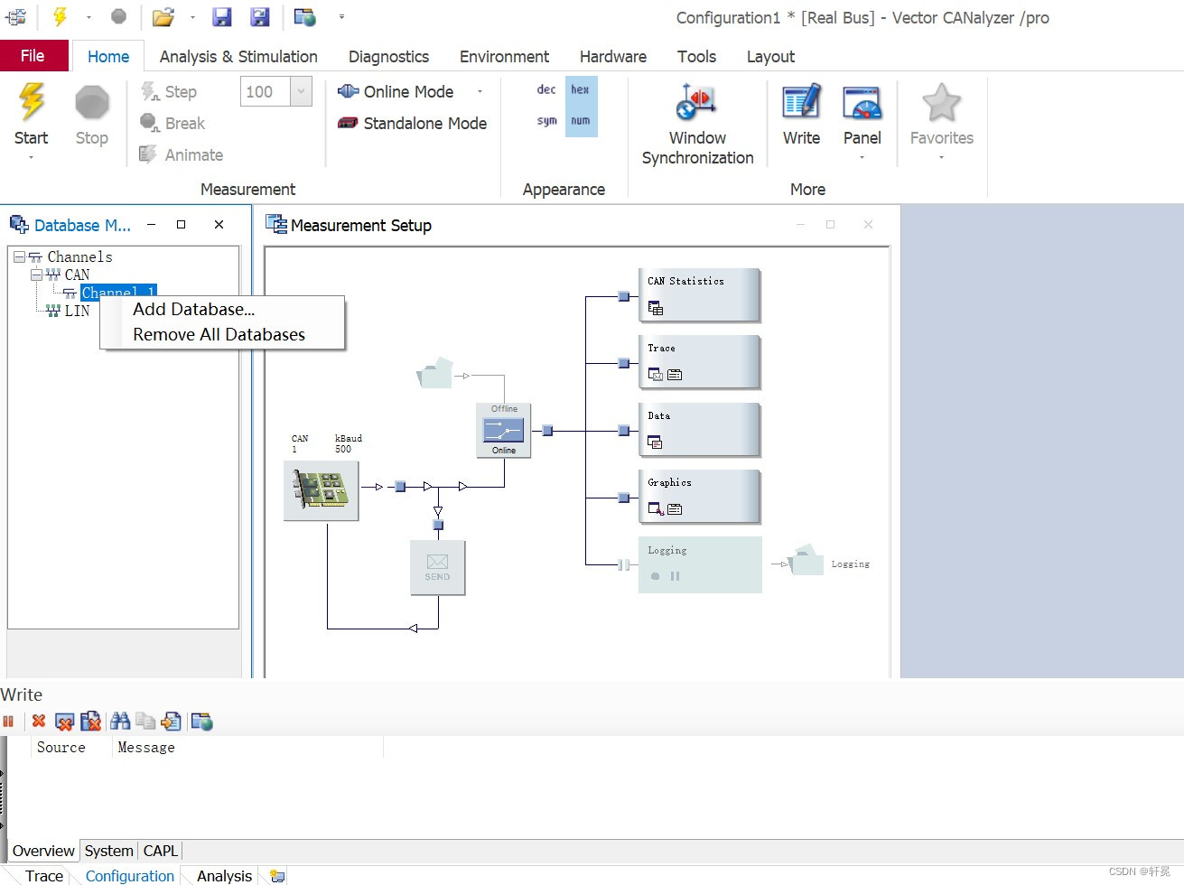Click quick-access gray stop icon

[x=118, y=16]
